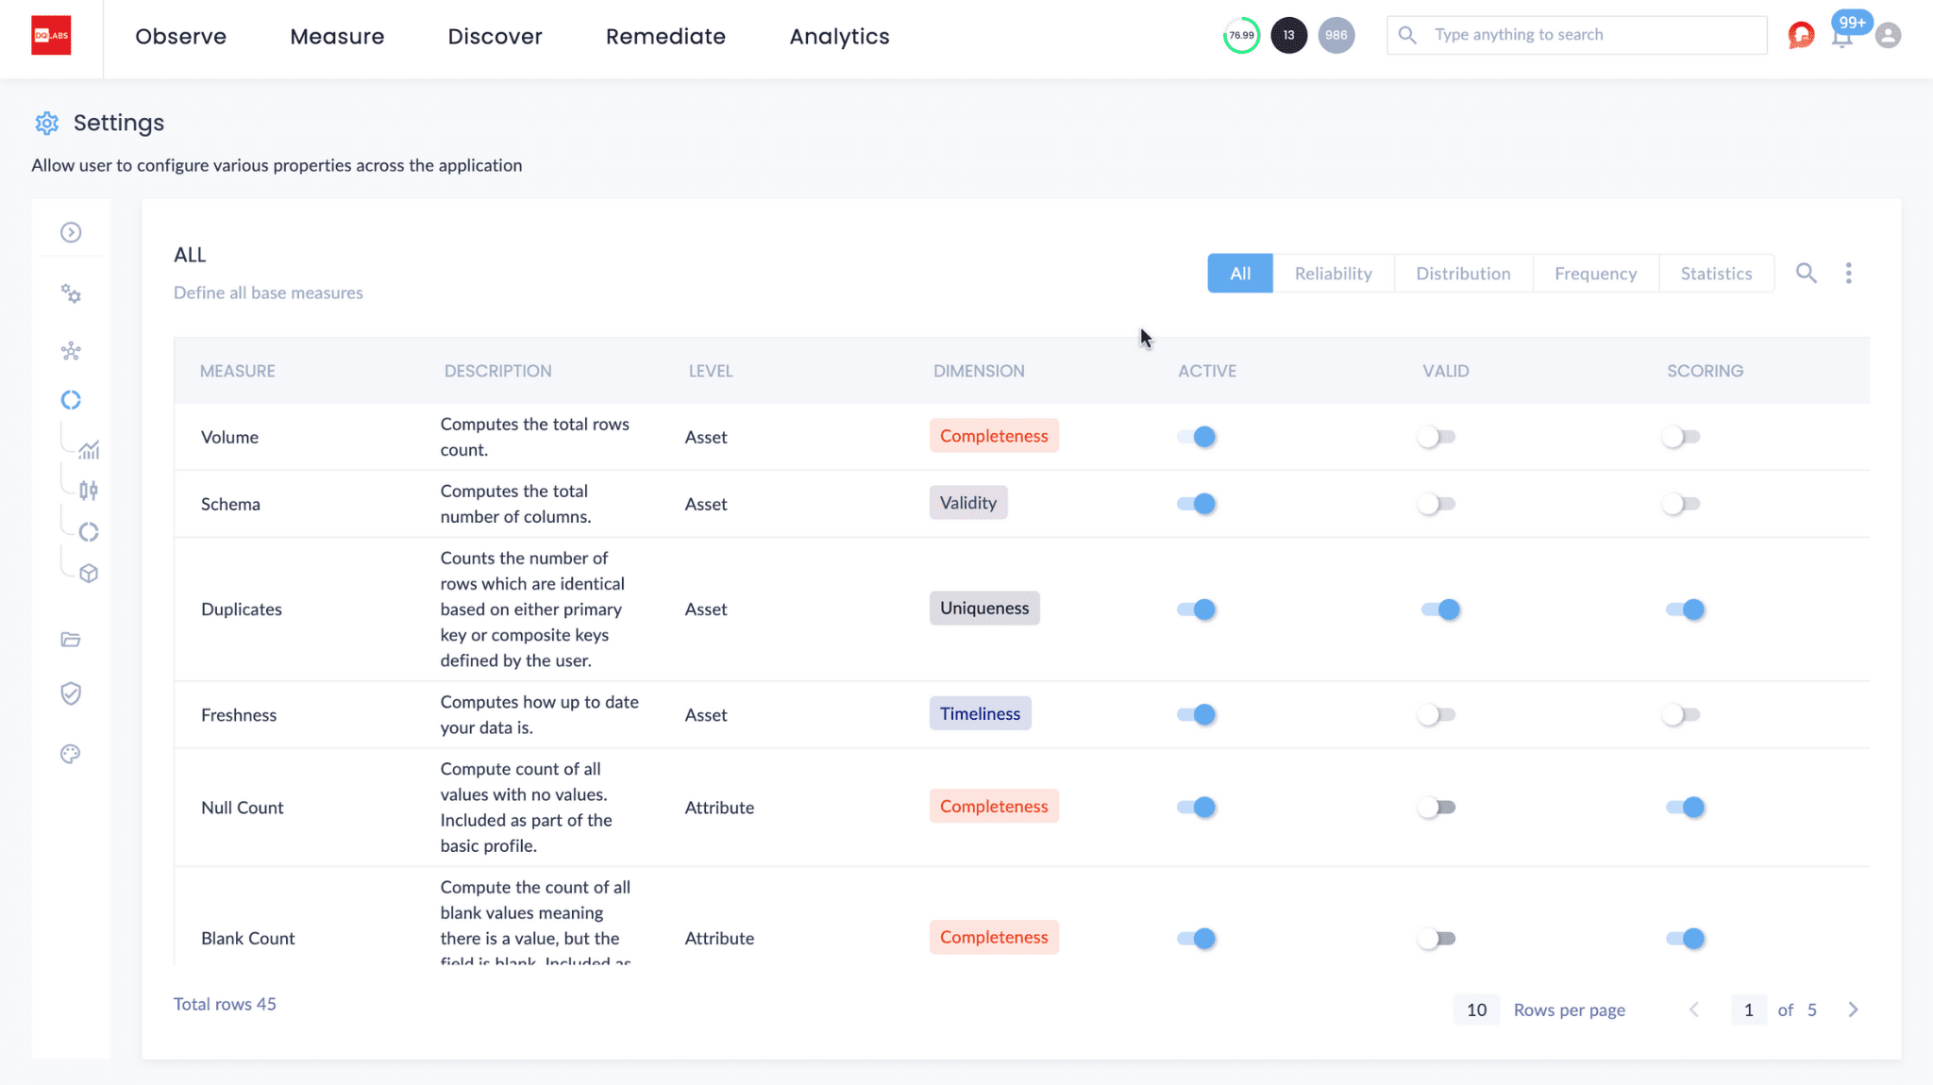Turn off Duplicates valid toggle
1933x1085 pixels.
[1440, 609]
